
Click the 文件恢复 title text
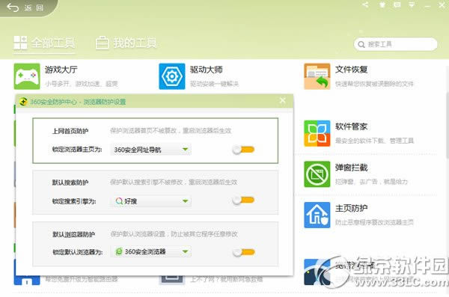point(352,70)
